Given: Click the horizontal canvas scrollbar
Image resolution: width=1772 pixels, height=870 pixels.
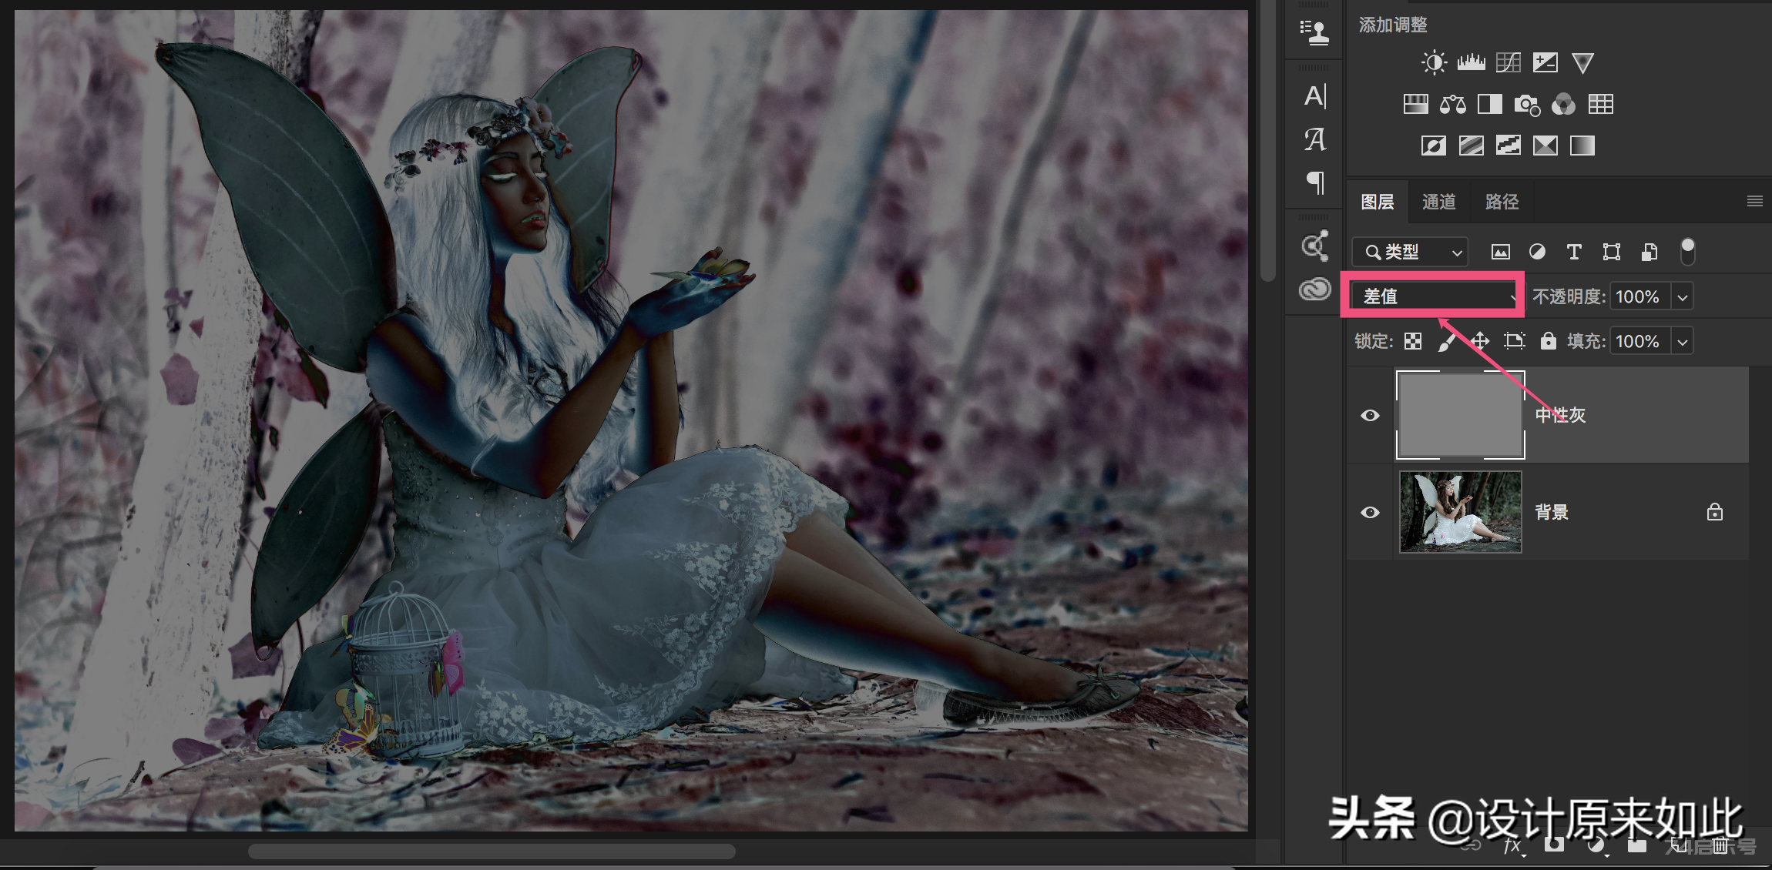Looking at the screenshot, I should 492,852.
